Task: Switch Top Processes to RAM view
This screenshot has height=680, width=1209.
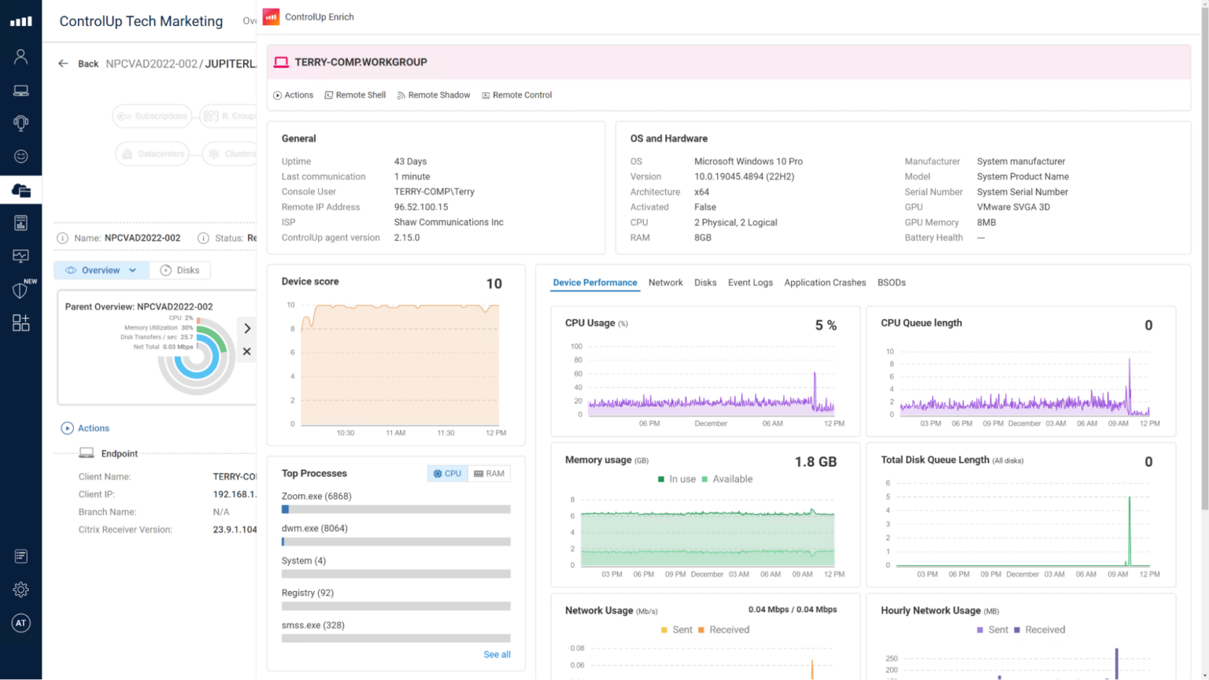Action: tap(489, 473)
